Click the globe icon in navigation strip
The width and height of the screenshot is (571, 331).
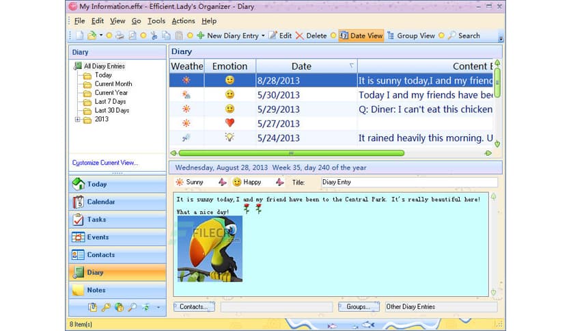point(119,307)
